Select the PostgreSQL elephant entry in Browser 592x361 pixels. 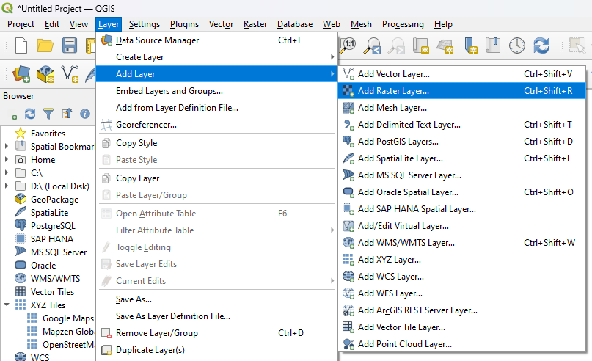click(x=45, y=226)
